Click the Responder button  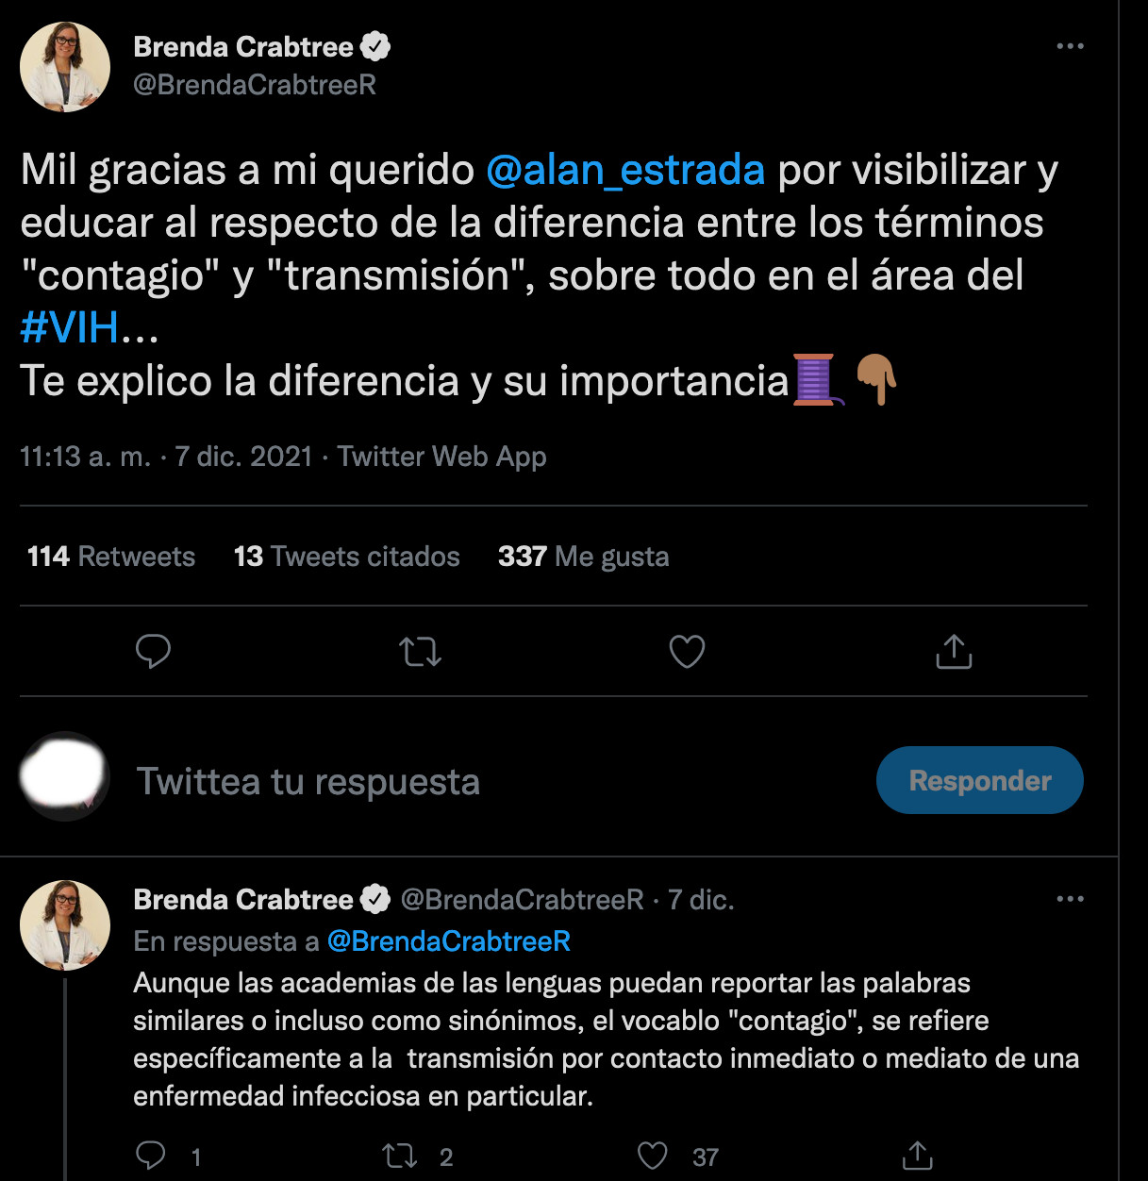pos(979,779)
